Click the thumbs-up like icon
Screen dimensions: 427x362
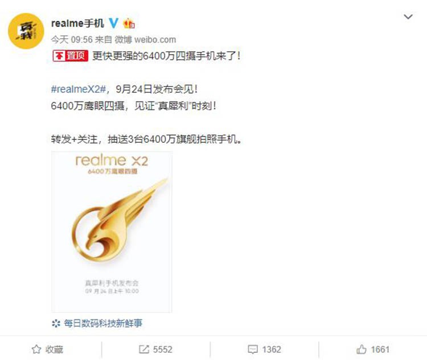(362, 349)
